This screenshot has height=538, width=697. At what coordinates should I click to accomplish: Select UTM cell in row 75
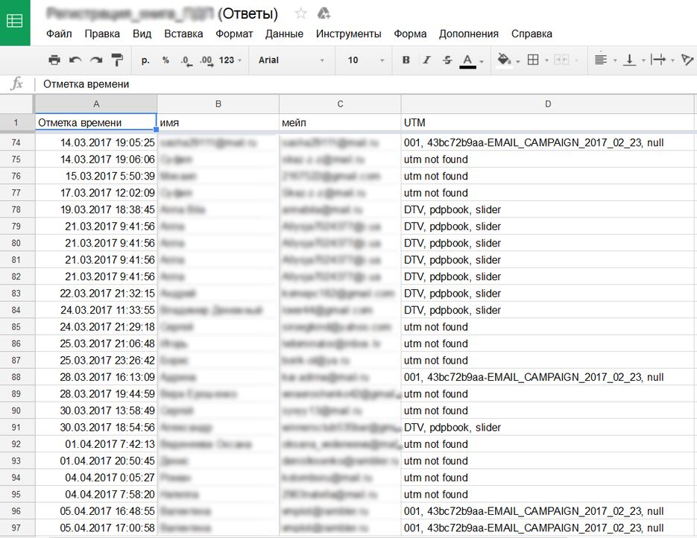[548, 159]
